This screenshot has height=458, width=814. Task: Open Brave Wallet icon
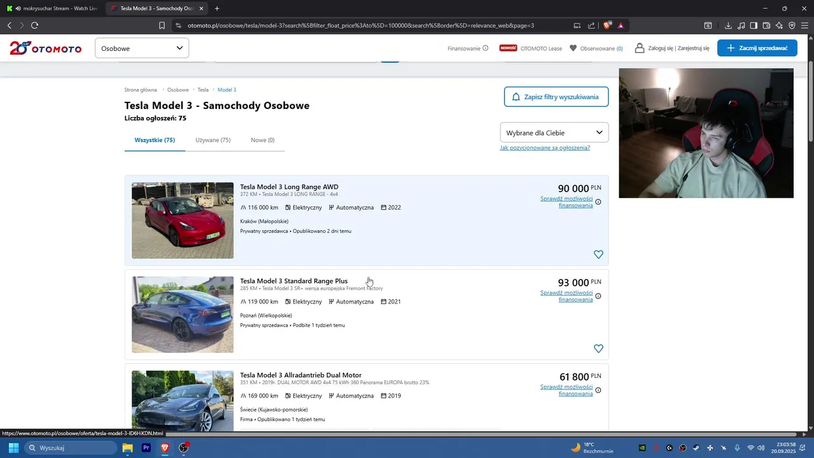coord(766,25)
